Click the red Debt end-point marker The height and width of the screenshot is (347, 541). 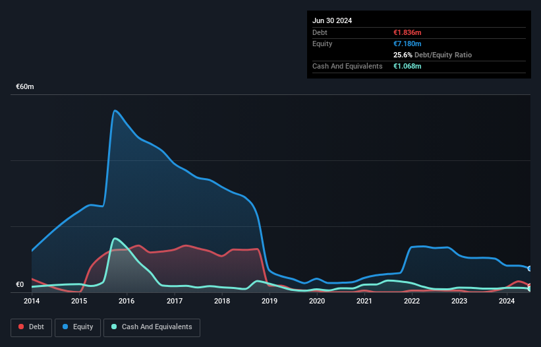point(530,286)
